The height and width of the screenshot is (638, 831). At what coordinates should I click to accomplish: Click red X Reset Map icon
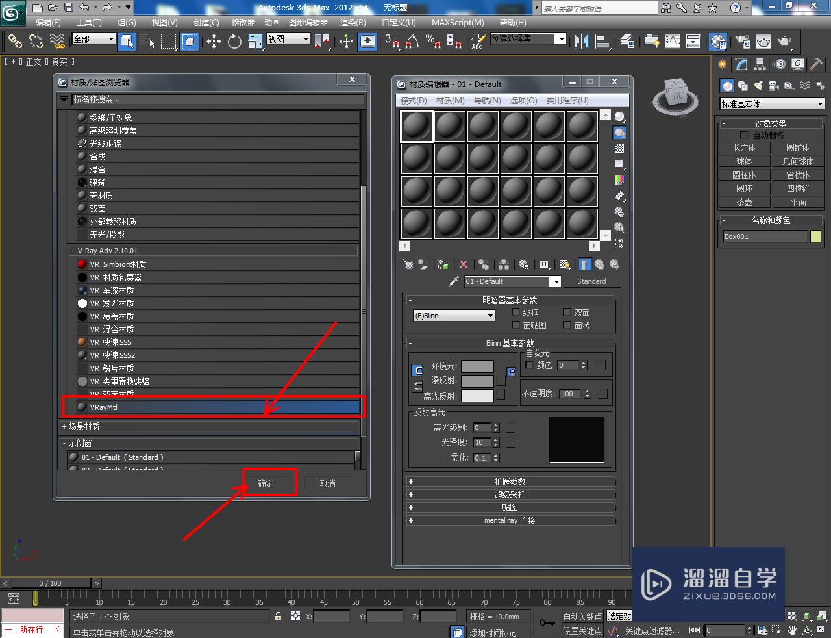(x=464, y=264)
